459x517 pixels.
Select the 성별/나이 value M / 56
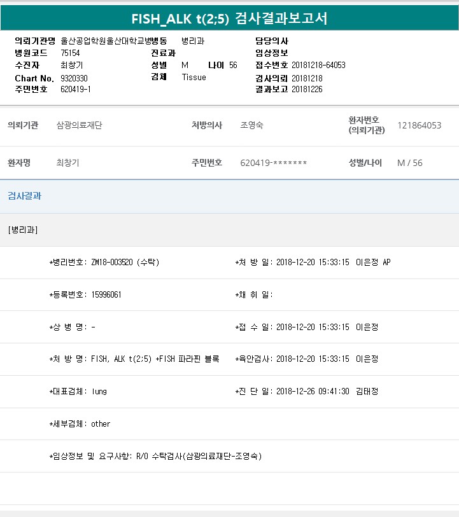point(409,163)
